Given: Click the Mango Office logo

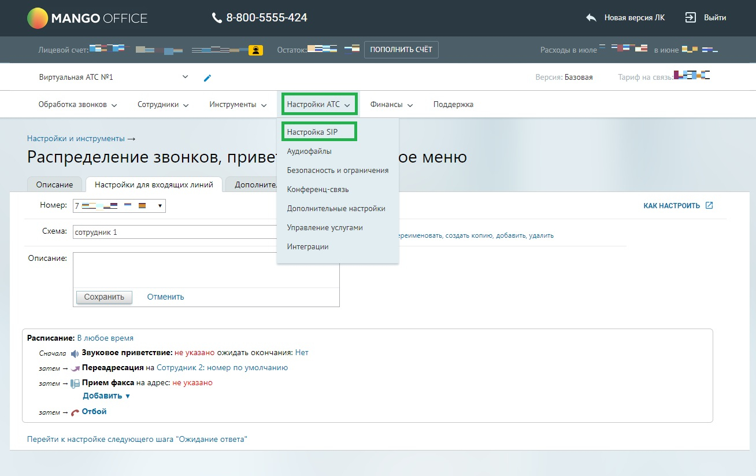Looking at the screenshot, I should (87, 18).
